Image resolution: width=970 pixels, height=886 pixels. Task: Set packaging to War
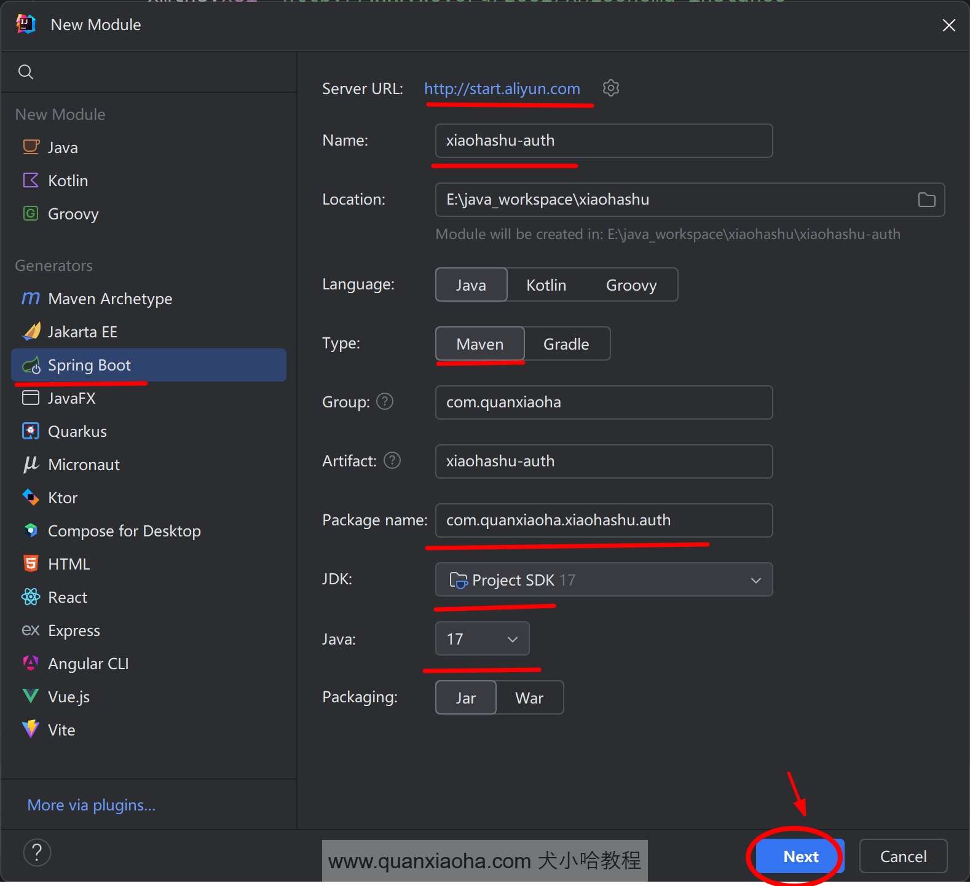click(529, 697)
